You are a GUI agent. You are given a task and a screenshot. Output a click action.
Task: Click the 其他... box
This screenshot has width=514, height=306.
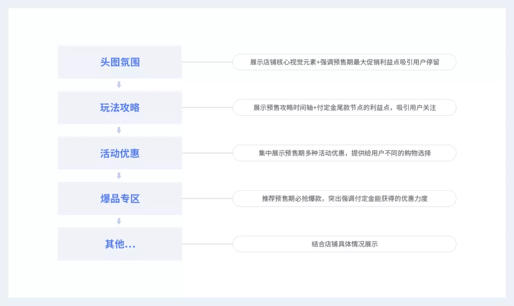tap(119, 244)
